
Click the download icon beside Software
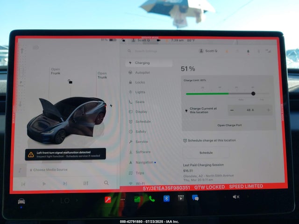(131, 152)
